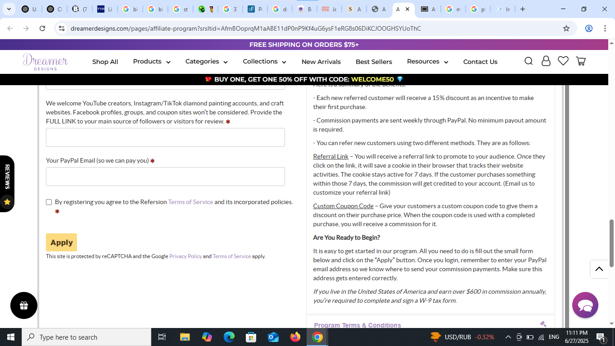Expand the Program Terms & Conditions section

(430, 325)
